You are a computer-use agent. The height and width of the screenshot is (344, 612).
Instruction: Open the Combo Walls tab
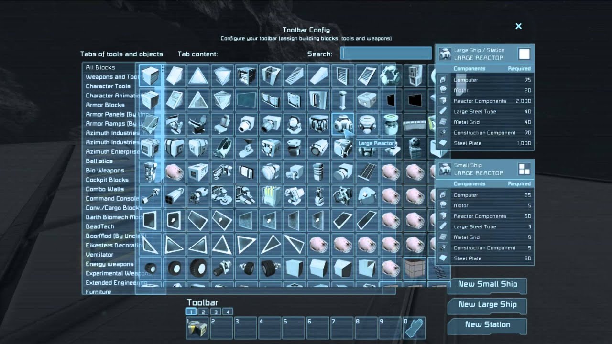[105, 189]
